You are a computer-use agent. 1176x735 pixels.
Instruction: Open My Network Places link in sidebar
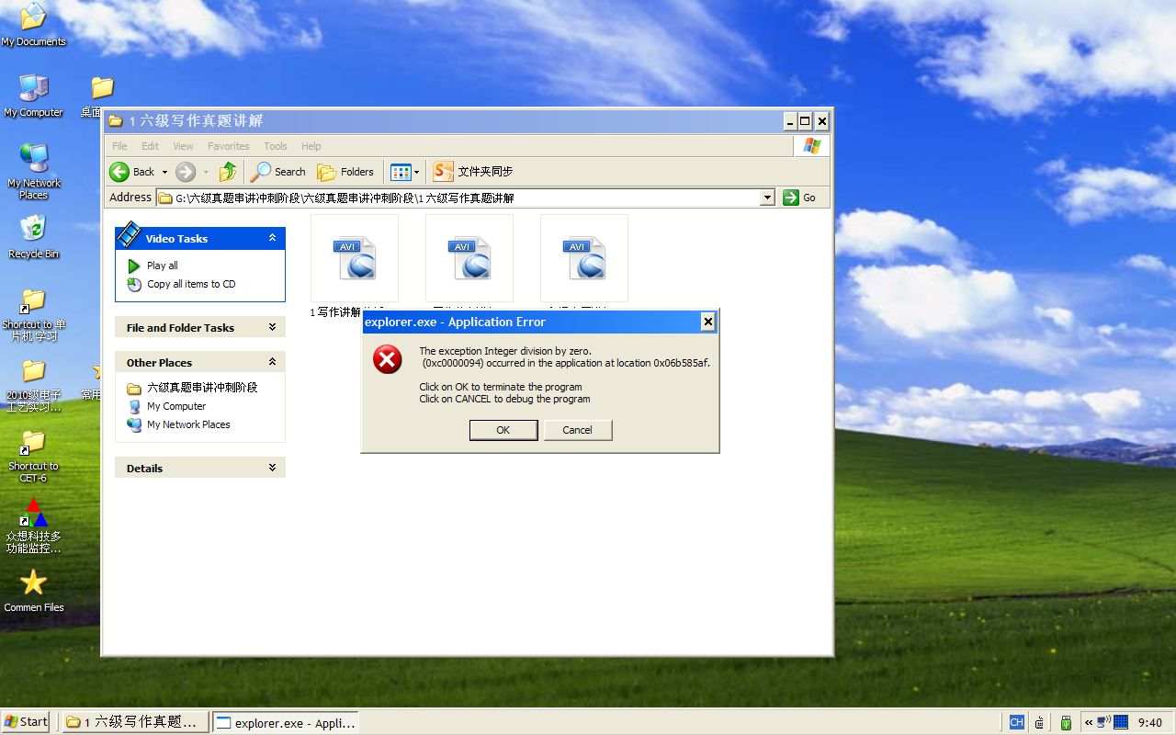point(188,424)
